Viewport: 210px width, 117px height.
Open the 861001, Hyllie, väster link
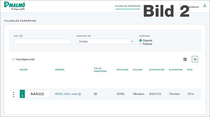[x=66, y=94]
